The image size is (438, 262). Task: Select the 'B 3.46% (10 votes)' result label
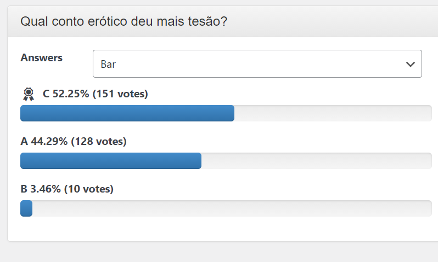pyautogui.click(x=67, y=189)
